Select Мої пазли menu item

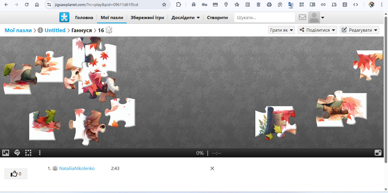[x=112, y=18]
